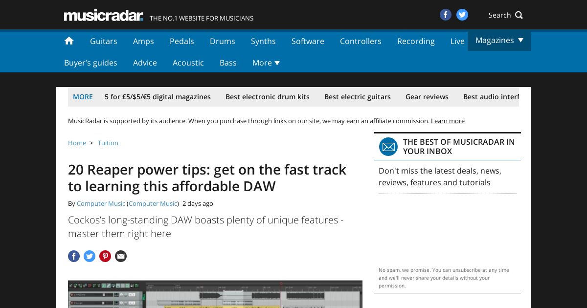Go to Home breadcrumb
This screenshot has width=587, height=308.
pos(77,143)
